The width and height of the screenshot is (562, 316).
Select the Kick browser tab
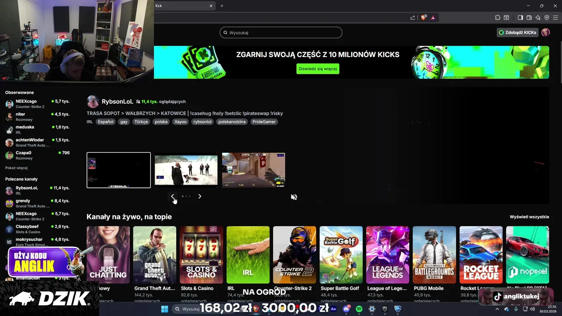coord(184,6)
